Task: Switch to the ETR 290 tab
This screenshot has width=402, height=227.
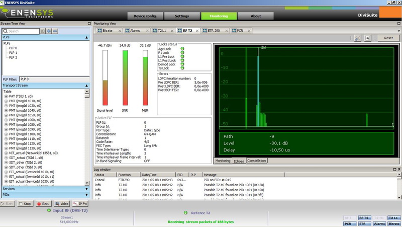Action: (x=213, y=31)
